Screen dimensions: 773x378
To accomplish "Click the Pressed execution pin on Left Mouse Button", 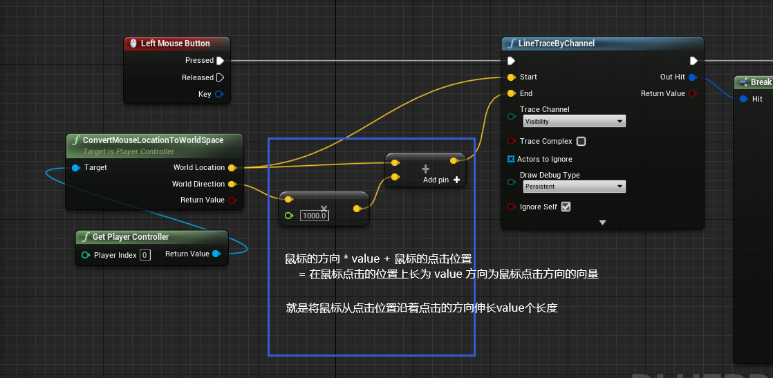I will 221,61.
